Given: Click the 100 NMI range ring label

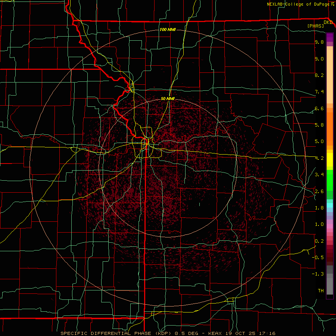Looking at the screenshot, I should point(168,29).
